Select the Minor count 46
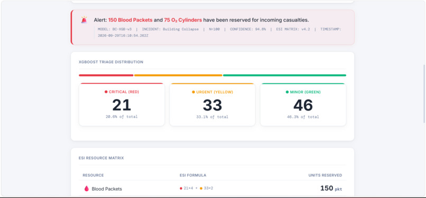 (303, 105)
